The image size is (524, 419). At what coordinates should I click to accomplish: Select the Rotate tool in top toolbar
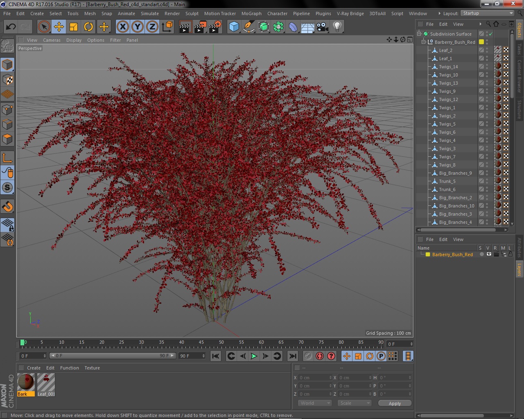pos(88,27)
